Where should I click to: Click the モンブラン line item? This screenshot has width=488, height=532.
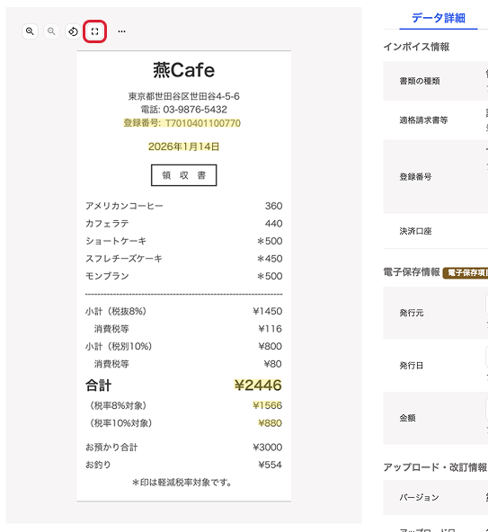183,276
